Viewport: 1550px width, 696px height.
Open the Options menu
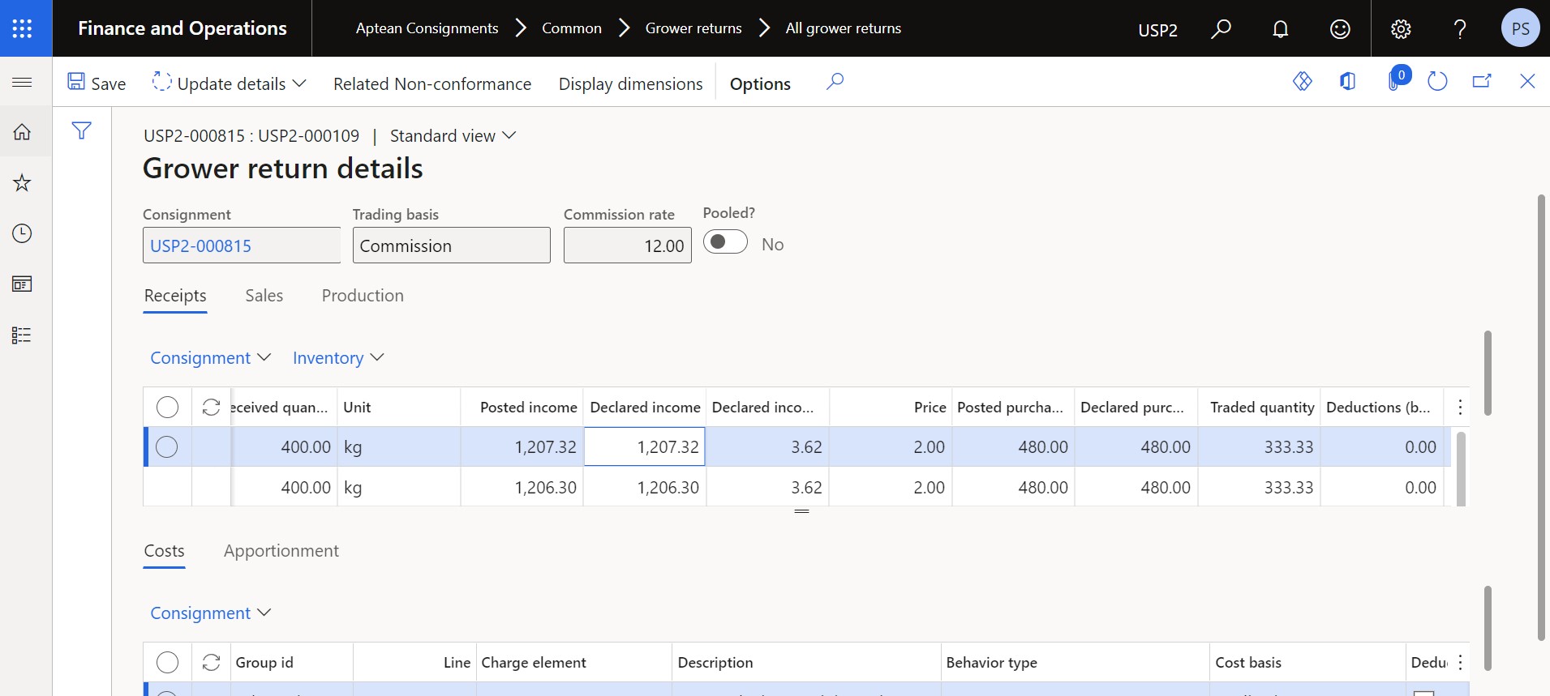tap(760, 83)
